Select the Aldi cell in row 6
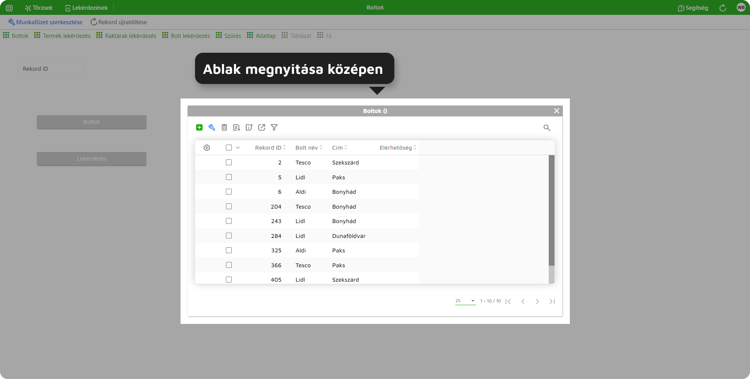The image size is (750, 379). pyautogui.click(x=301, y=192)
